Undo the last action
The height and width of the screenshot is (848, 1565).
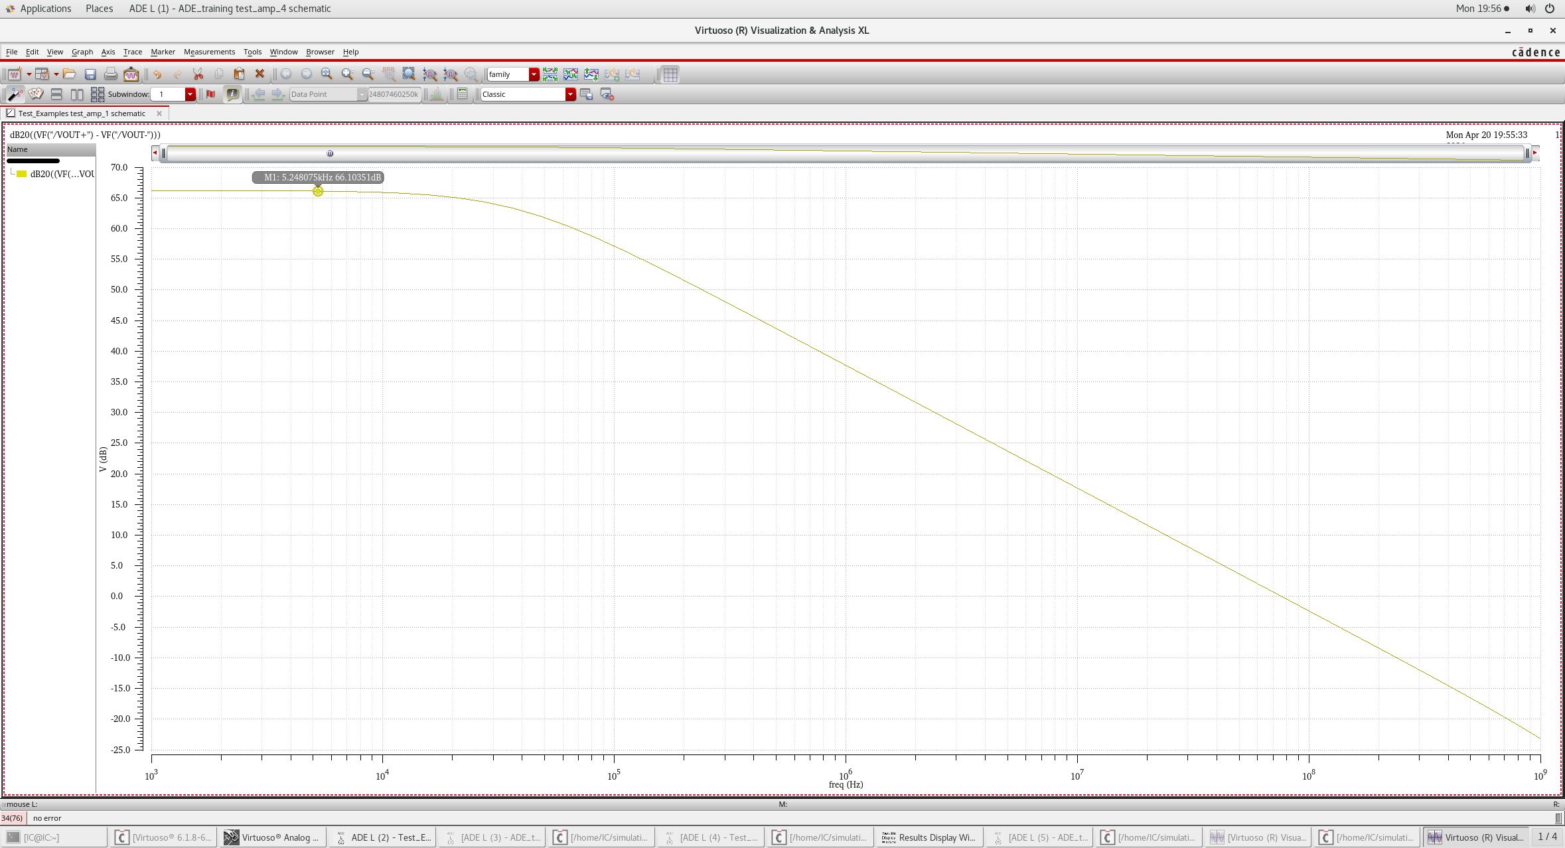point(157,74)
